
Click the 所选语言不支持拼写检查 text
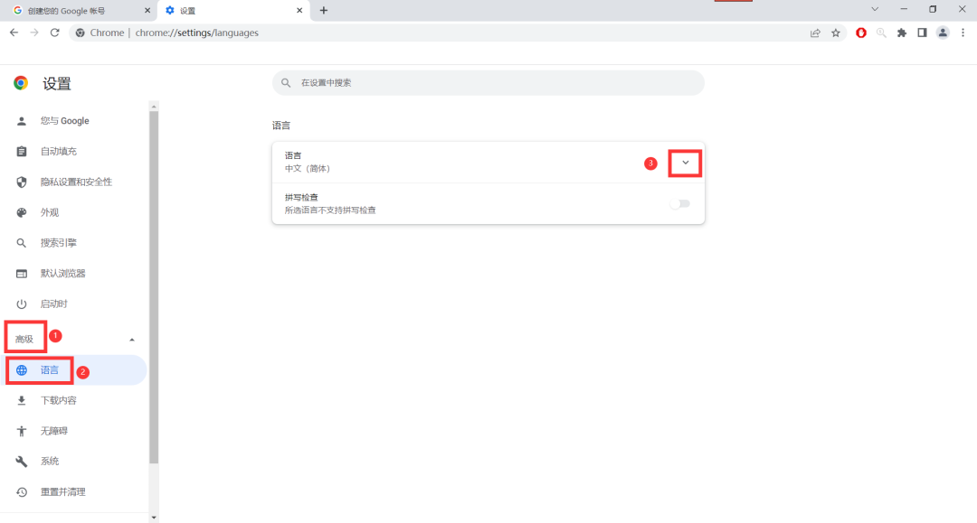click(x=330, y=210)
